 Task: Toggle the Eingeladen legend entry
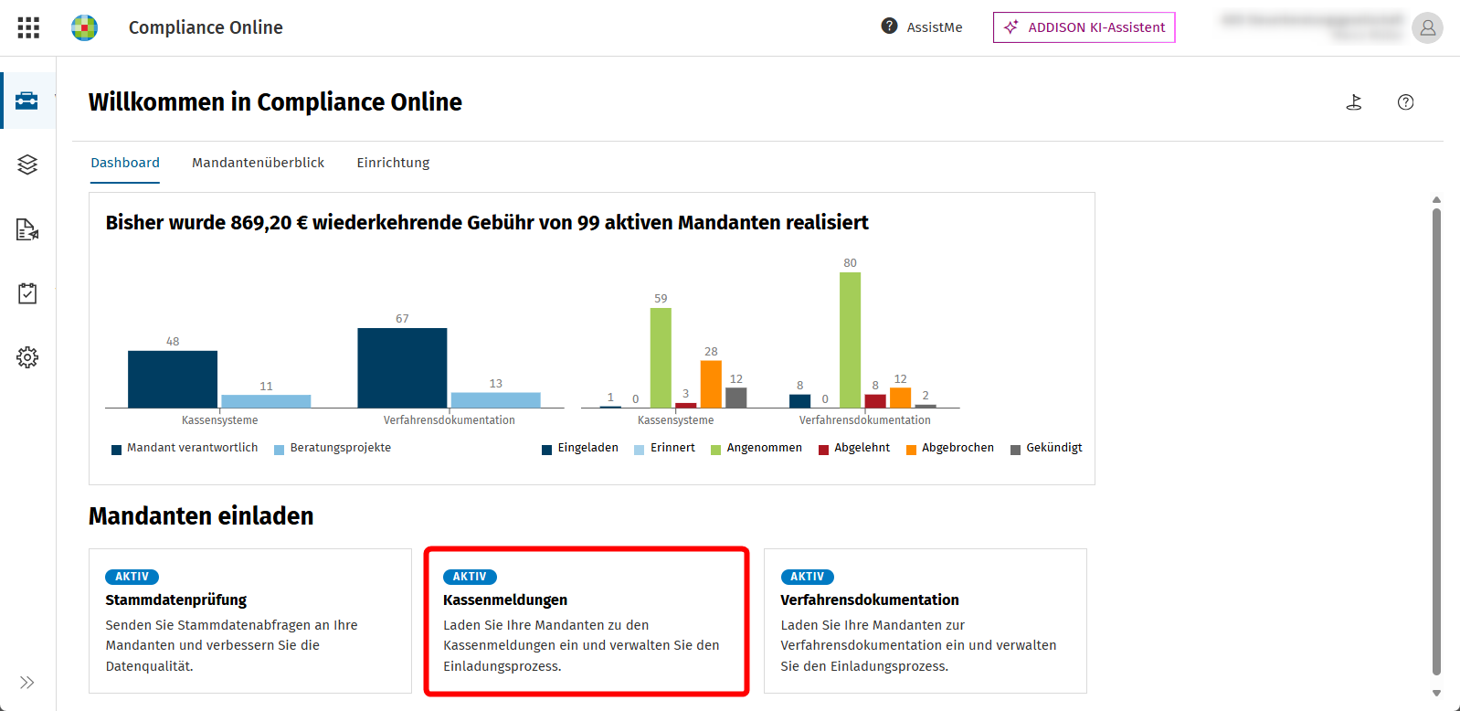coord(580,448)
